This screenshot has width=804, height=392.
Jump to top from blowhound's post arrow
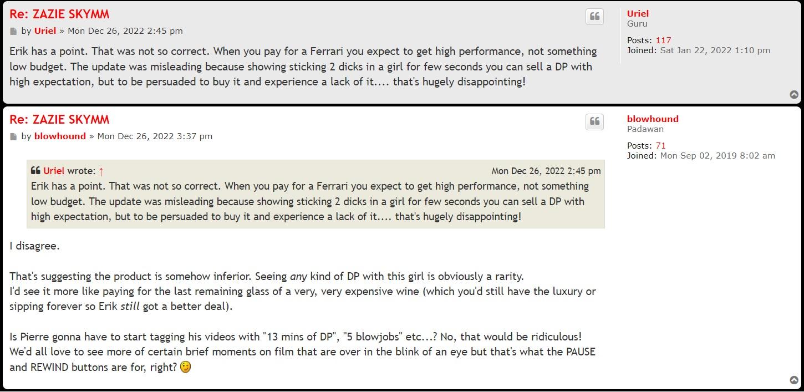click(x=794, y=380)
